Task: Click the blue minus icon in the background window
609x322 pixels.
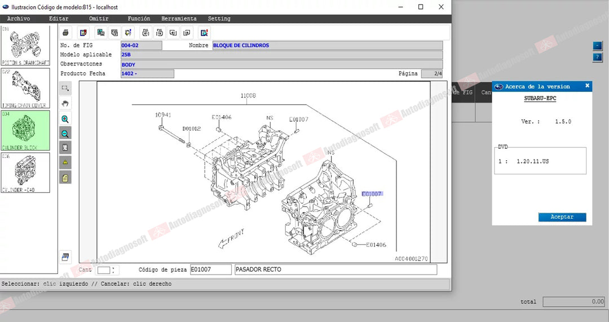Action: pos(597,46)
